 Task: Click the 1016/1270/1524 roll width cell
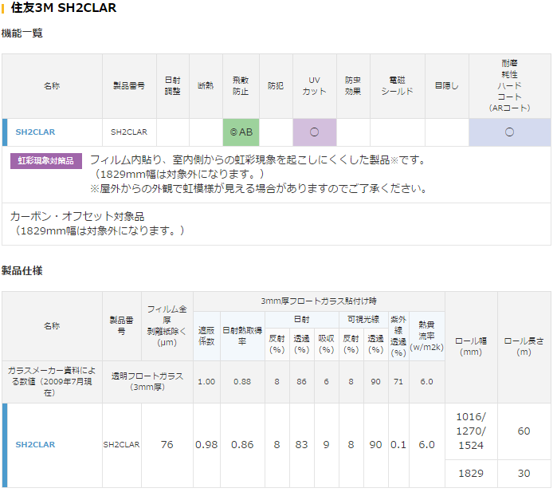[471, 431]
